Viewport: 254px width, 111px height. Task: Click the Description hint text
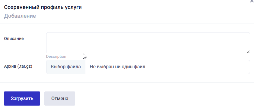tap(56, 57)
